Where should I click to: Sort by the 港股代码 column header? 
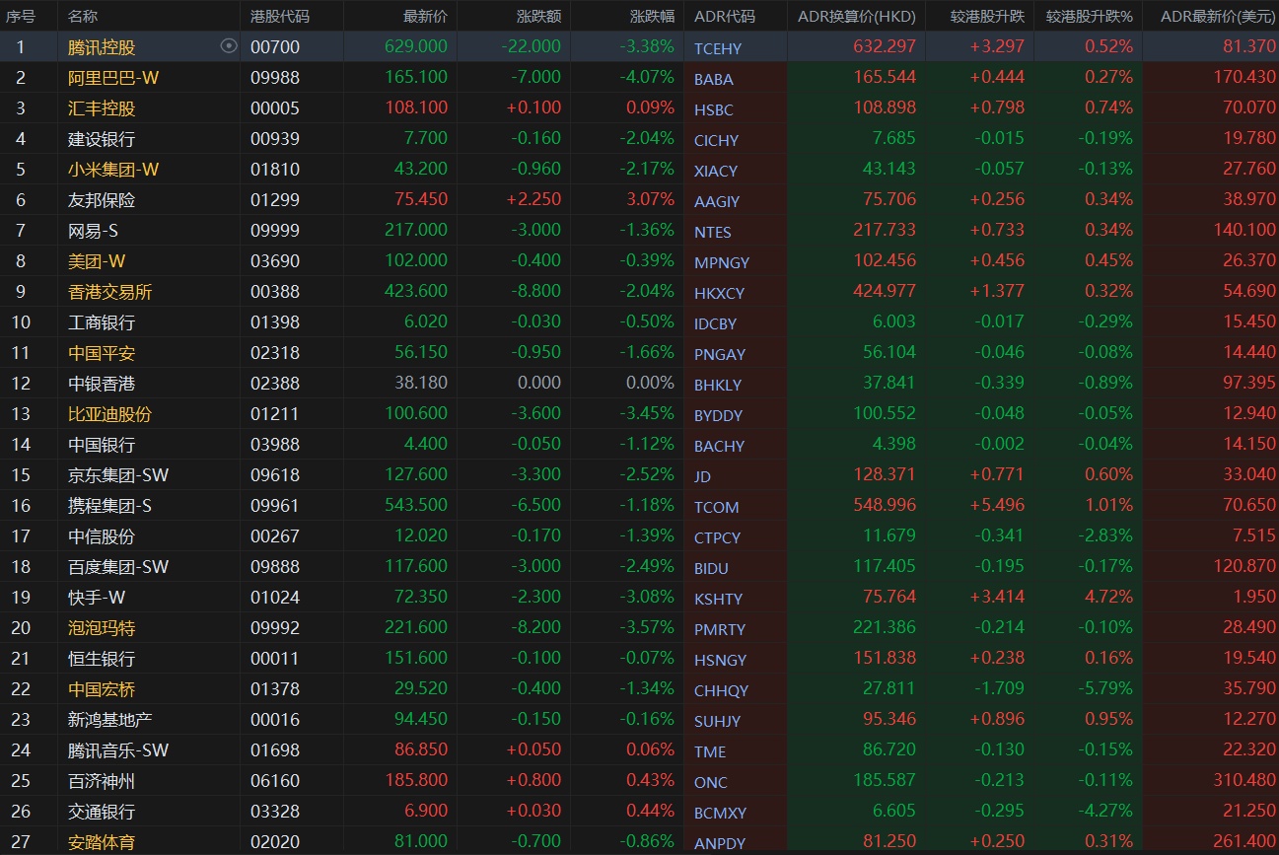280,16
